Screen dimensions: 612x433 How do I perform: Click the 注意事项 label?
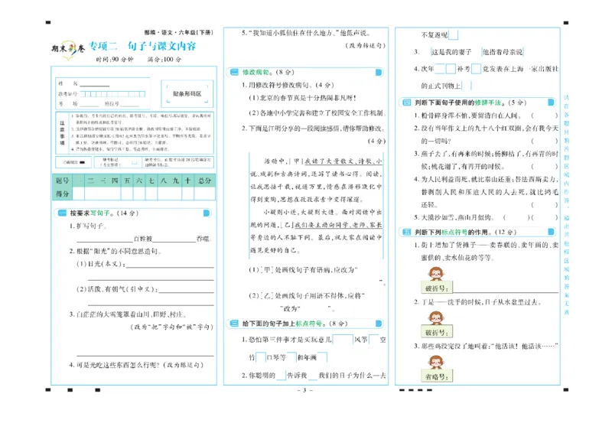(x=62, y=133)
